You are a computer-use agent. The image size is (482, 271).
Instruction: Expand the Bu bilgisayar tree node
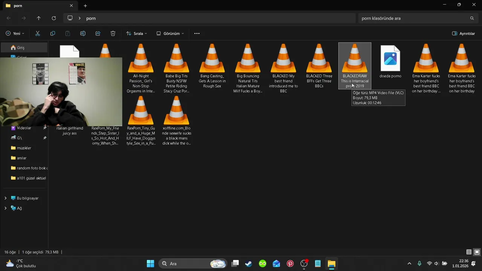coord(5,198)
